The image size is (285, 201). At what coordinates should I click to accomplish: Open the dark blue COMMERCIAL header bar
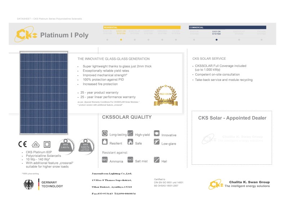pyautogui.click(x=228, y=27)
